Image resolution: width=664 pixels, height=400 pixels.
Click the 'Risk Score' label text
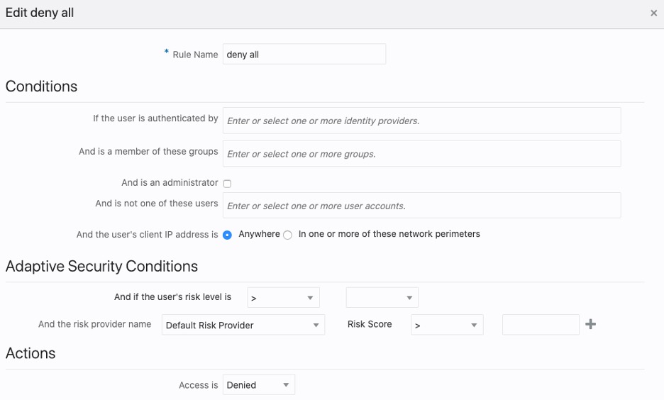pyautogui.click(x=370, y=324)
